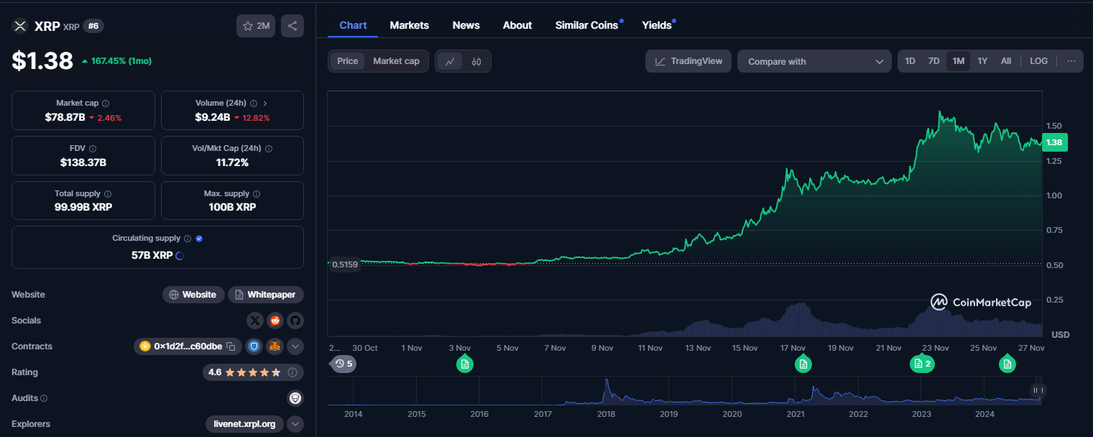This screenshot has width=1093, height=437.
Task: Set chart range to All
Action: (1006, 61)
